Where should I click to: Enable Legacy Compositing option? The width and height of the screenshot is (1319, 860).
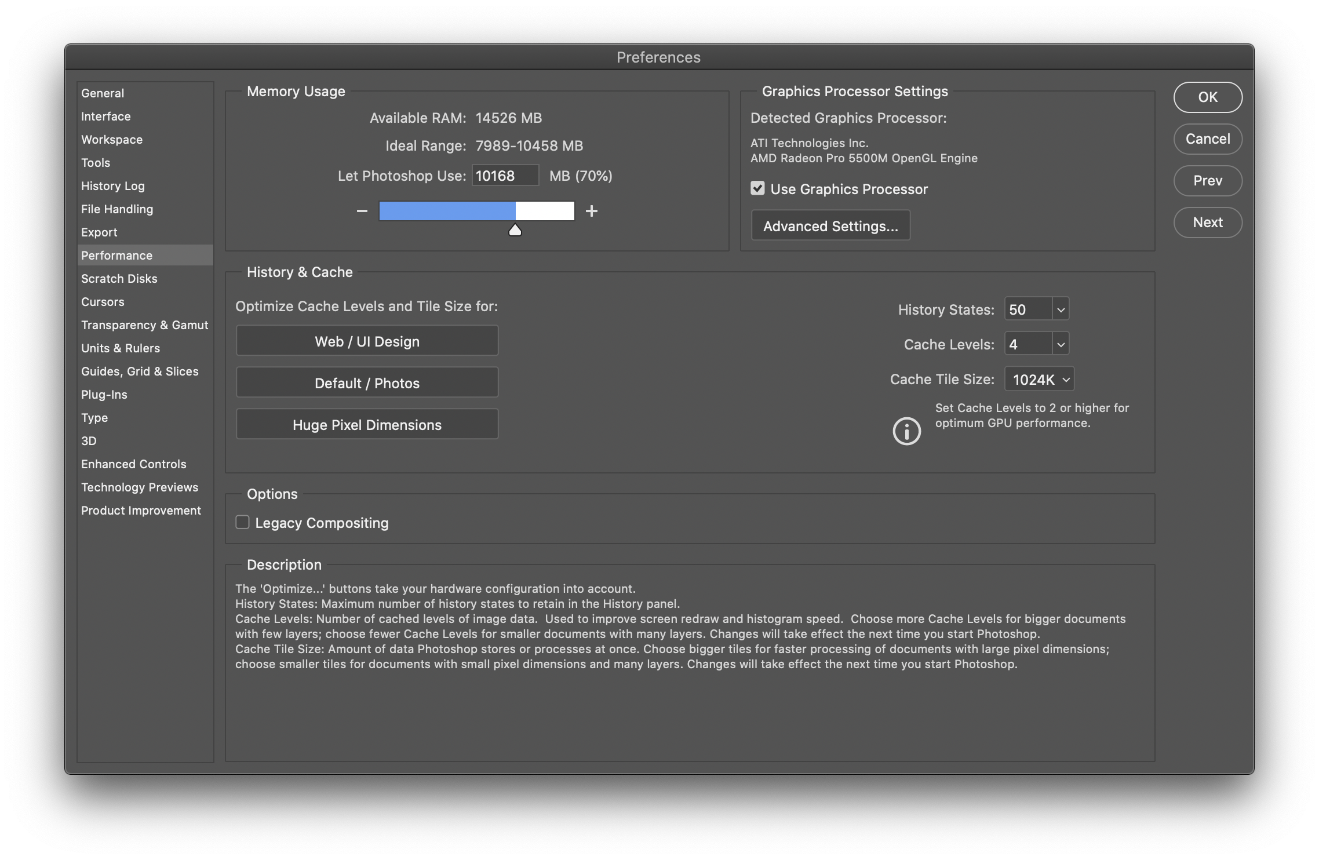point(242,523)
